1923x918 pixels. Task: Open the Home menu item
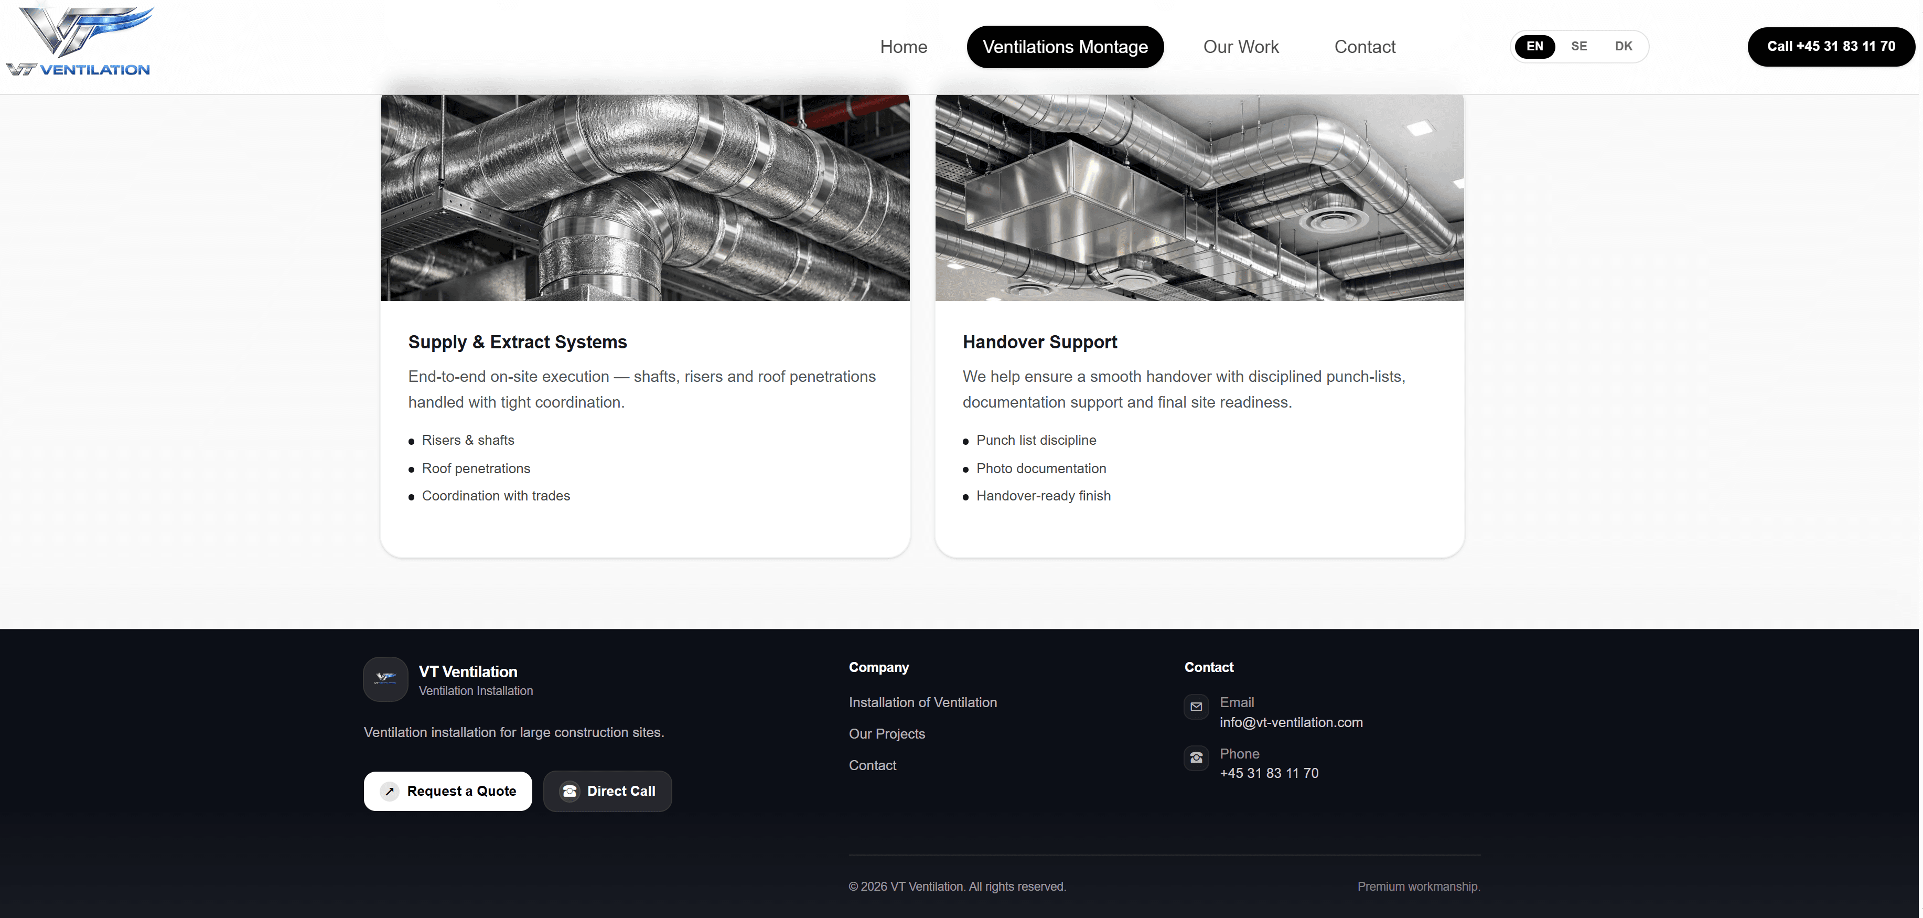[x=903, y=47]
